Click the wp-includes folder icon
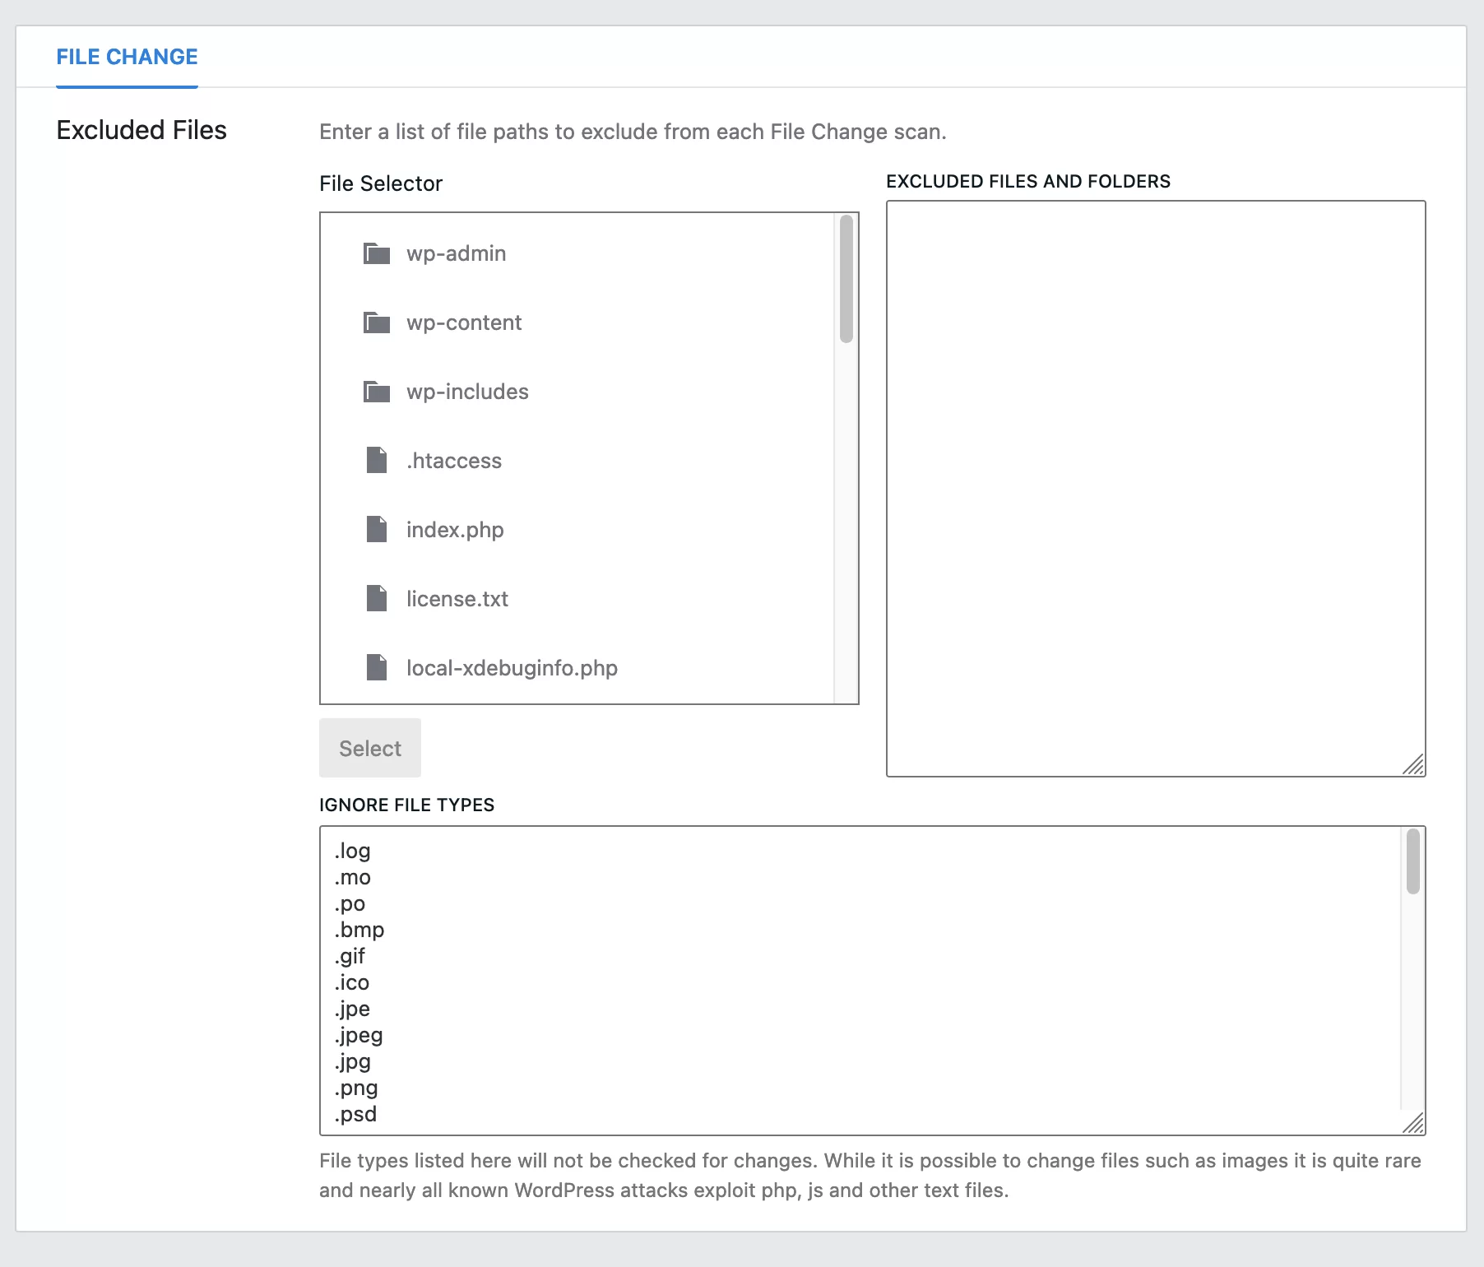1484x1267 pixels. point(377,392)
